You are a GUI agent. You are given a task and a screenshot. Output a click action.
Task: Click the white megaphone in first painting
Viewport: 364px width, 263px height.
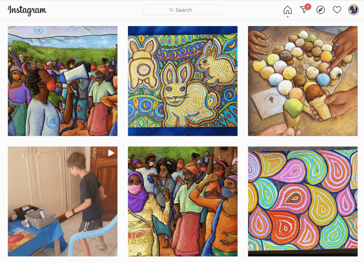click(x=76, y=73)
